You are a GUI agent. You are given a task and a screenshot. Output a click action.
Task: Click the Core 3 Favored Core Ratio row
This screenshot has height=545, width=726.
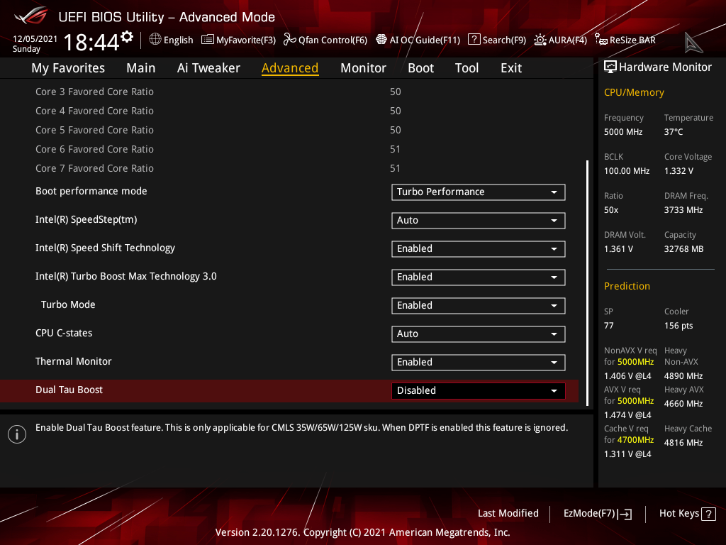click(x=289, y=92)
